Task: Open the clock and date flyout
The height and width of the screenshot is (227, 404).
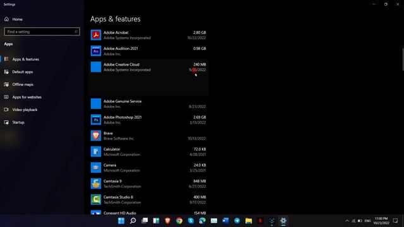Action: point(381,221)
